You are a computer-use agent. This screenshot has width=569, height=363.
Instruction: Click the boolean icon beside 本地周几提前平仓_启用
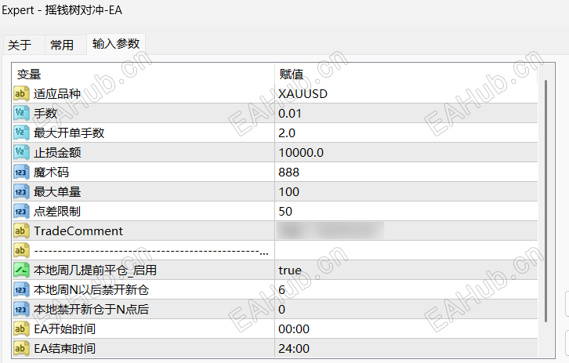point(21,270)
